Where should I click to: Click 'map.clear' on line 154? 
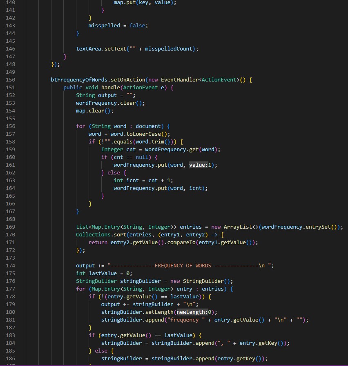[x=90, y=111]
